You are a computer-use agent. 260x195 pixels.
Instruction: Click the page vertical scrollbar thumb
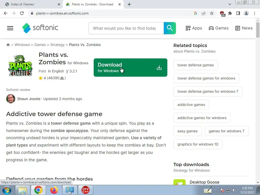click(x=258, y=30)
